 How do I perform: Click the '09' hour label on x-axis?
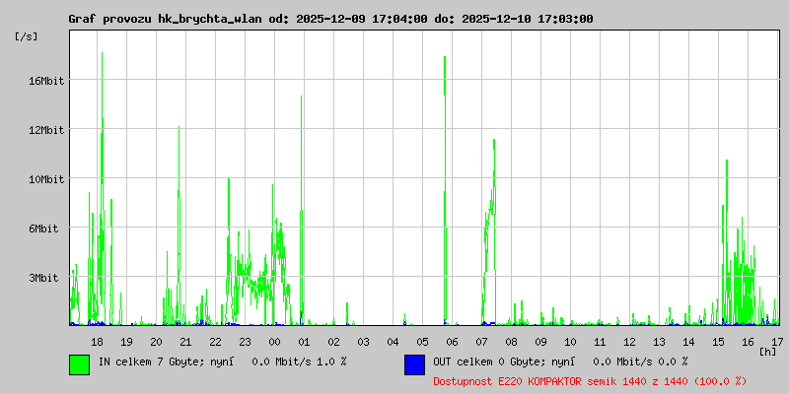540,342
